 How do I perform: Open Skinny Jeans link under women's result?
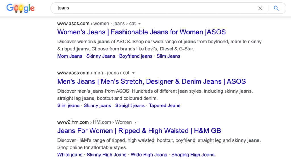(101, 56)
